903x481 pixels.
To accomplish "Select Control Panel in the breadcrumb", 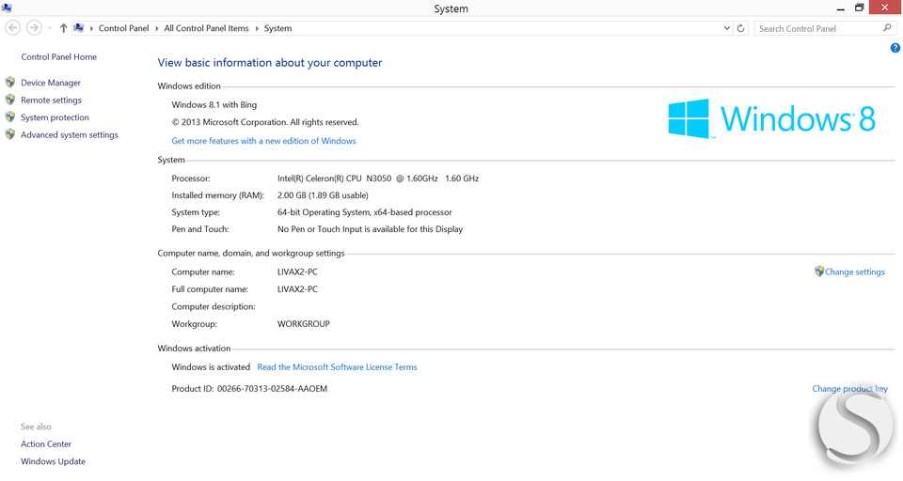I will (x=123, y=28).
